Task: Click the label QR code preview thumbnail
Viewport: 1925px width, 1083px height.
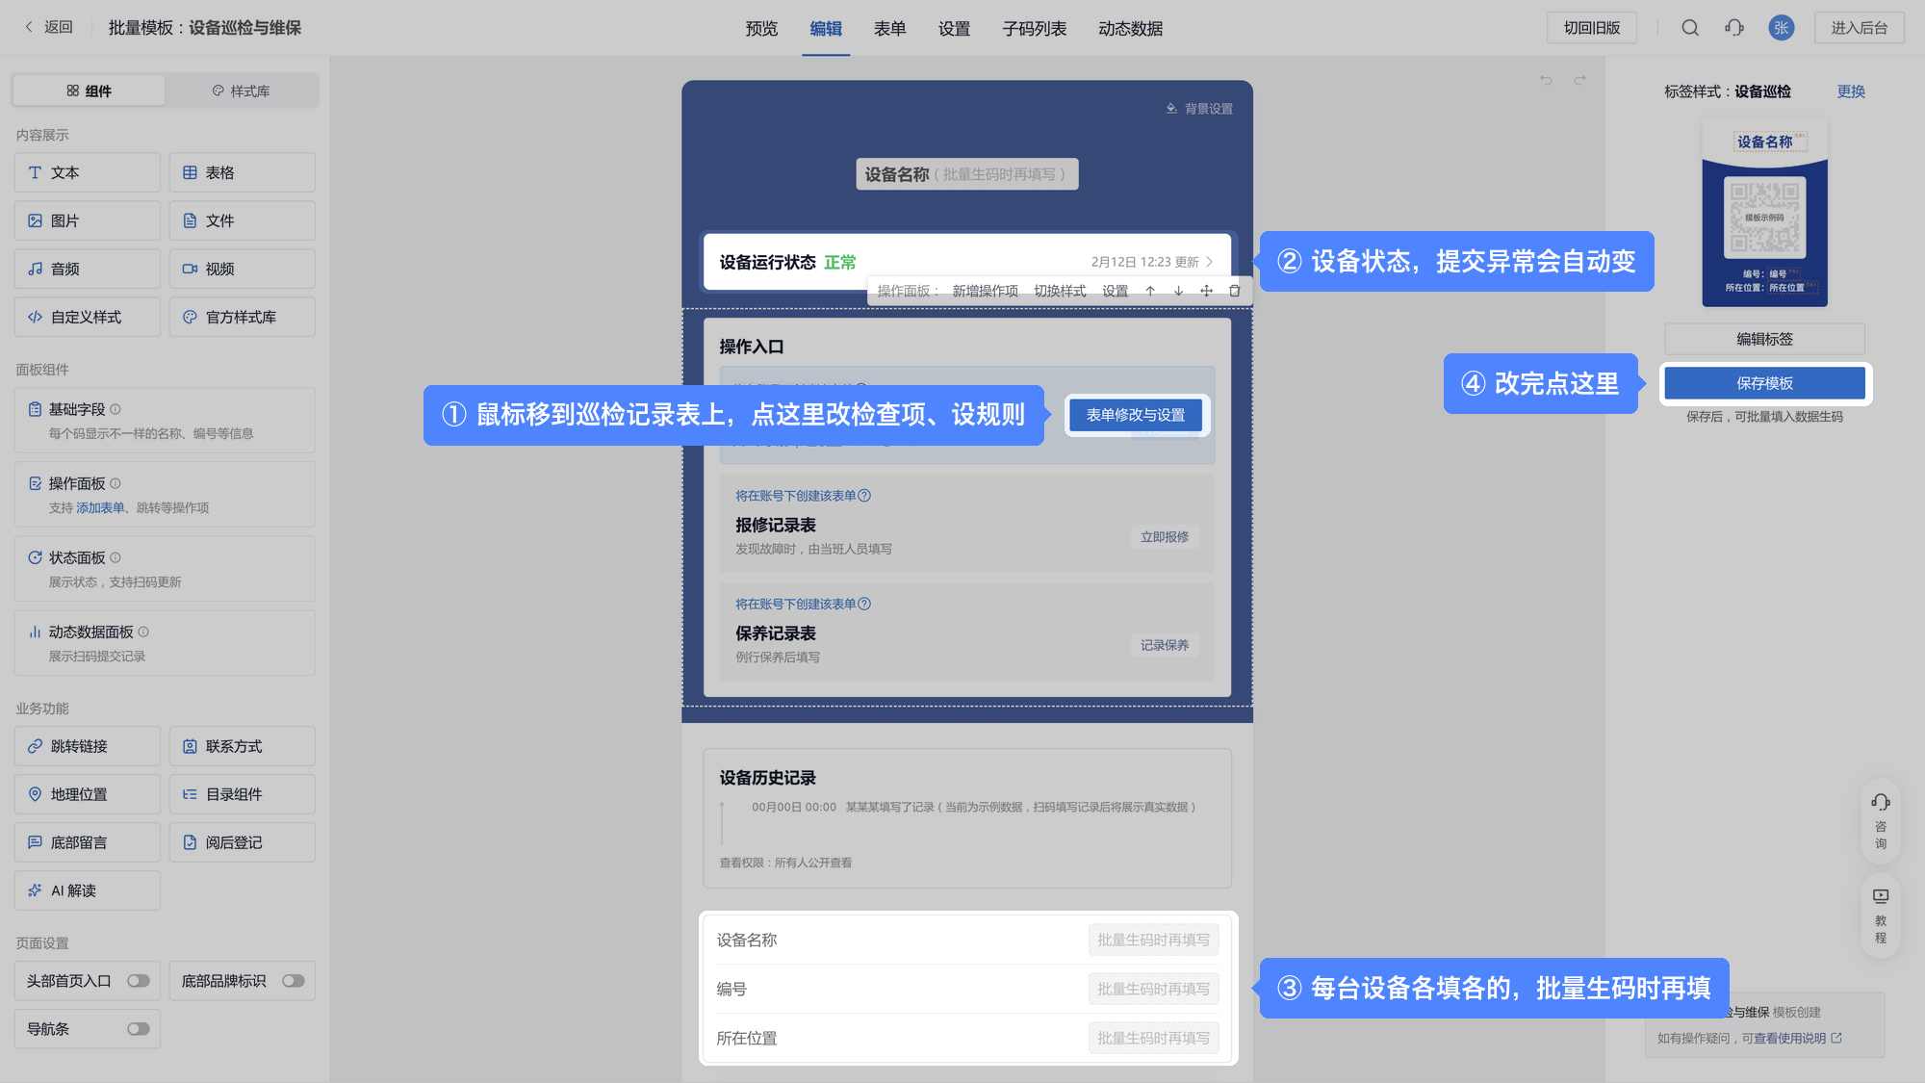Action: pyautogui.click(x=1764, y=218)
